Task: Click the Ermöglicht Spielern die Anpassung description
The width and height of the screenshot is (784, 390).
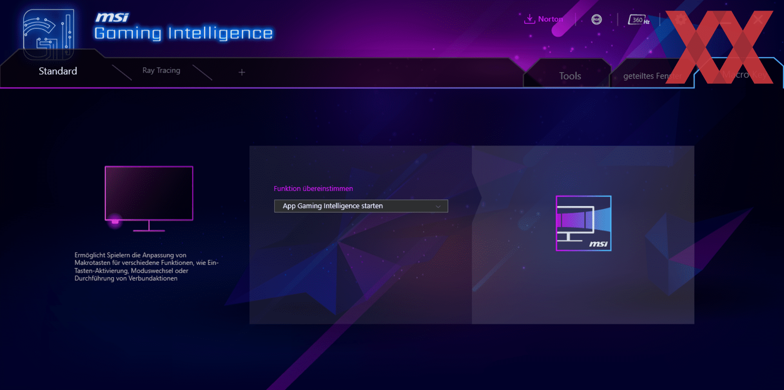Action: (x=146, y=267)
